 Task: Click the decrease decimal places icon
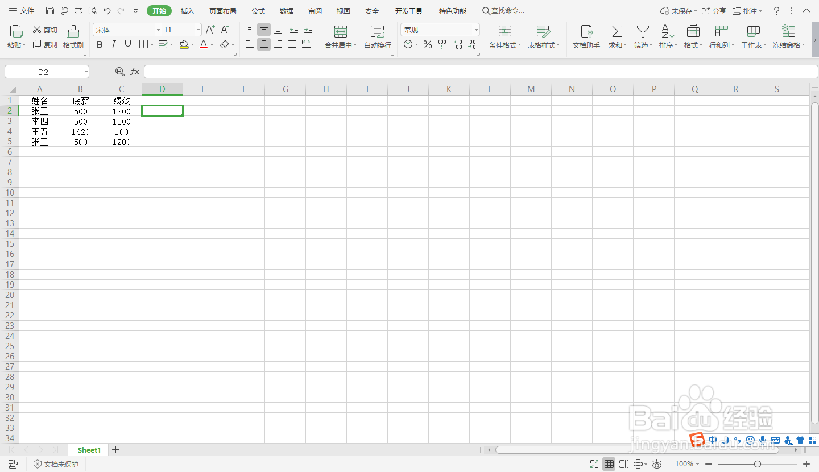(472, 44)
